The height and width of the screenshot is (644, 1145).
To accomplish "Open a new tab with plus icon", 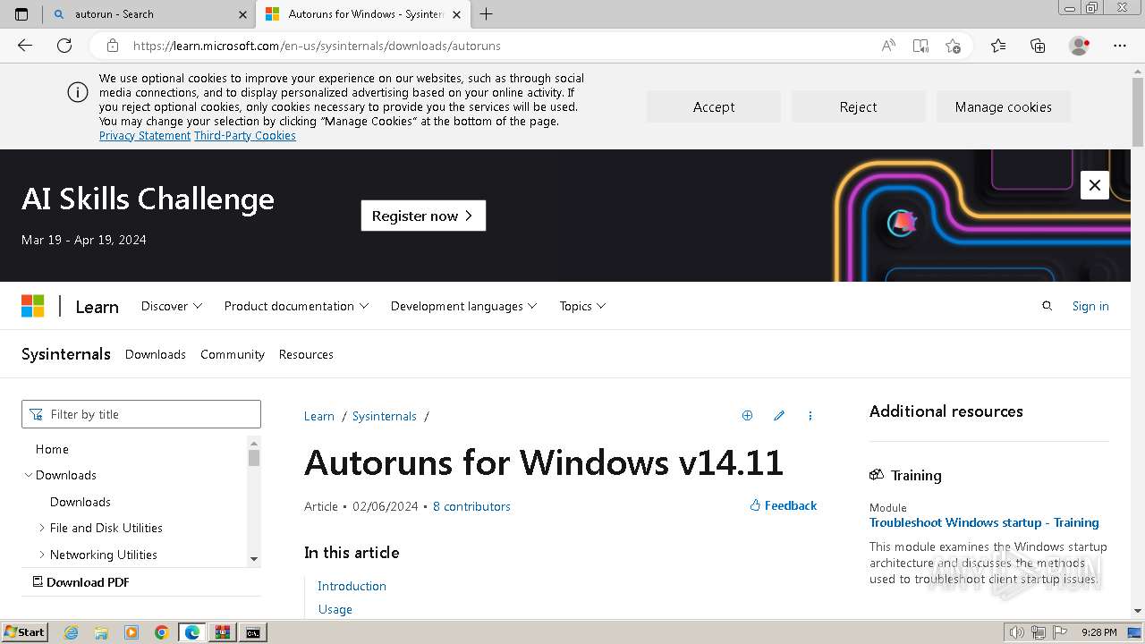I will tap(487, 14).
